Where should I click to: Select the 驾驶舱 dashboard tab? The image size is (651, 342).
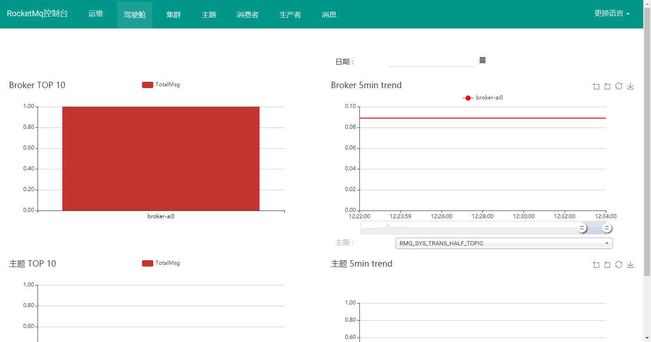[x=135, y=14]
